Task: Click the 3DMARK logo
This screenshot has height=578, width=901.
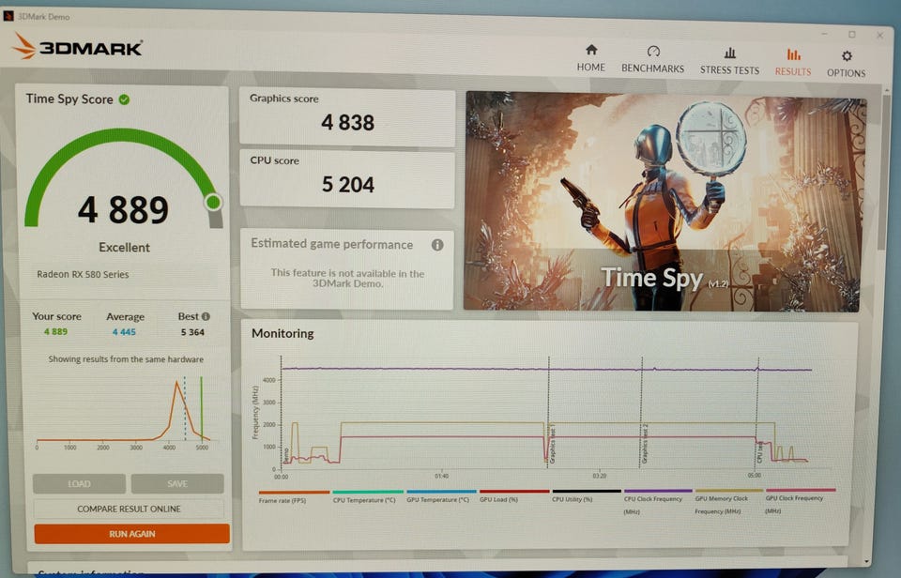Action: [x=78, y=47]
